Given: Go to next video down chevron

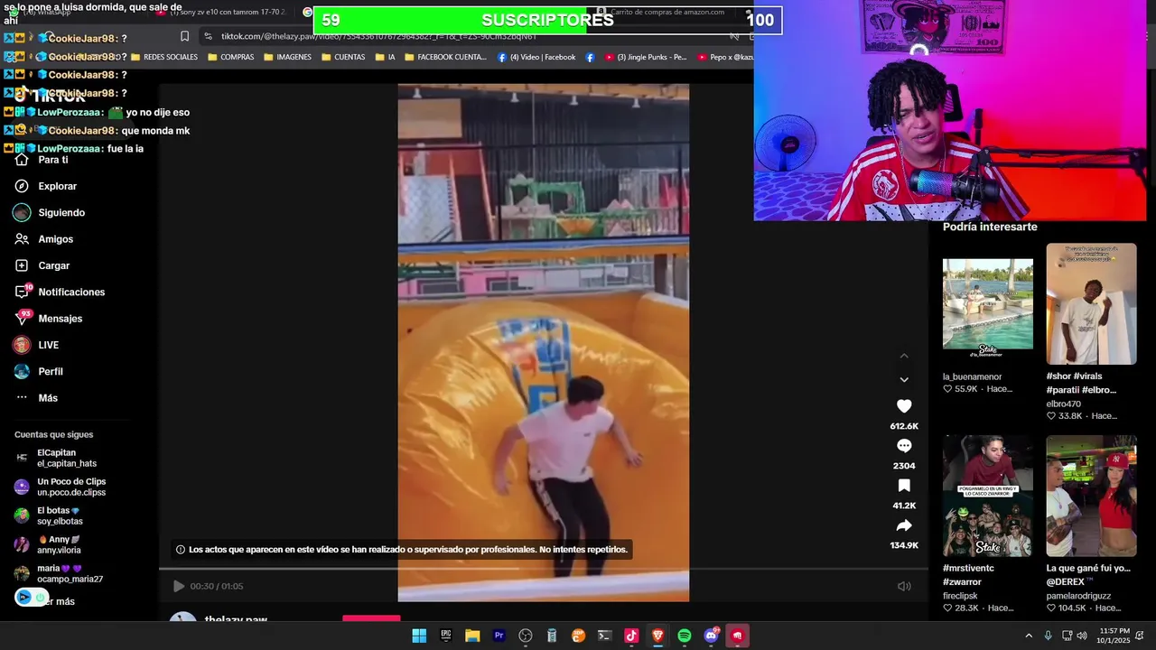Looking at the screenshot, I should 904,380.
